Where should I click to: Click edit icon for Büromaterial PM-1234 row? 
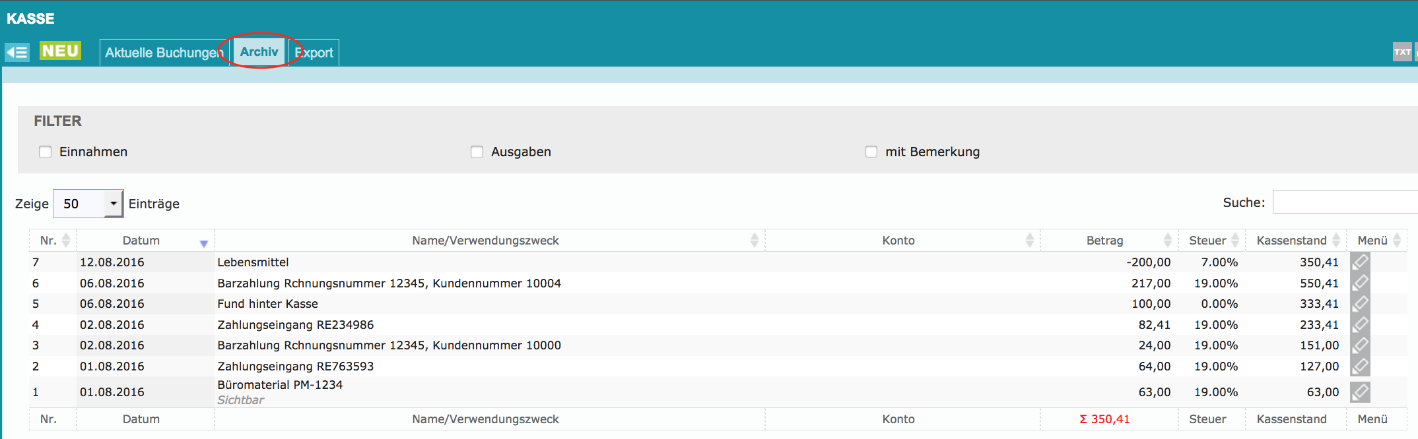(1360, 392)
